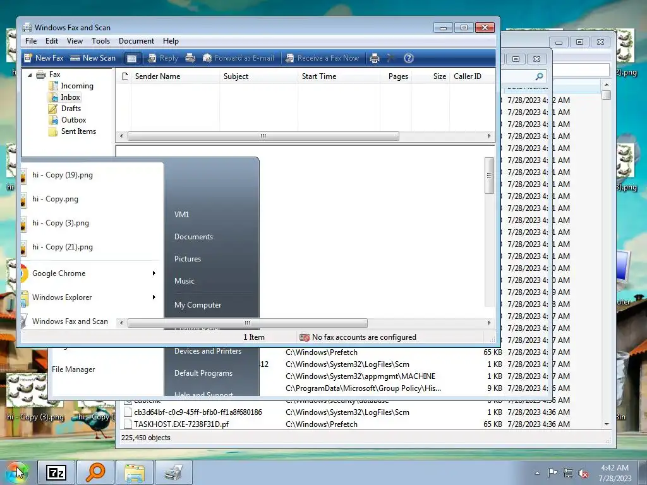Image resolution: width=647 pixels, height=485 pixels.
Task: Click Fax and Scan taskbar icon
Action: coord(174,472)
